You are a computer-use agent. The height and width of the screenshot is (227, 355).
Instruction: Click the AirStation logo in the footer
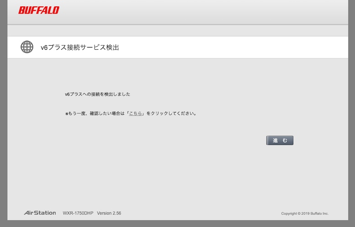(40, 213)
